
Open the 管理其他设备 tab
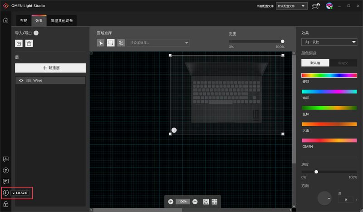pos(62,21)
